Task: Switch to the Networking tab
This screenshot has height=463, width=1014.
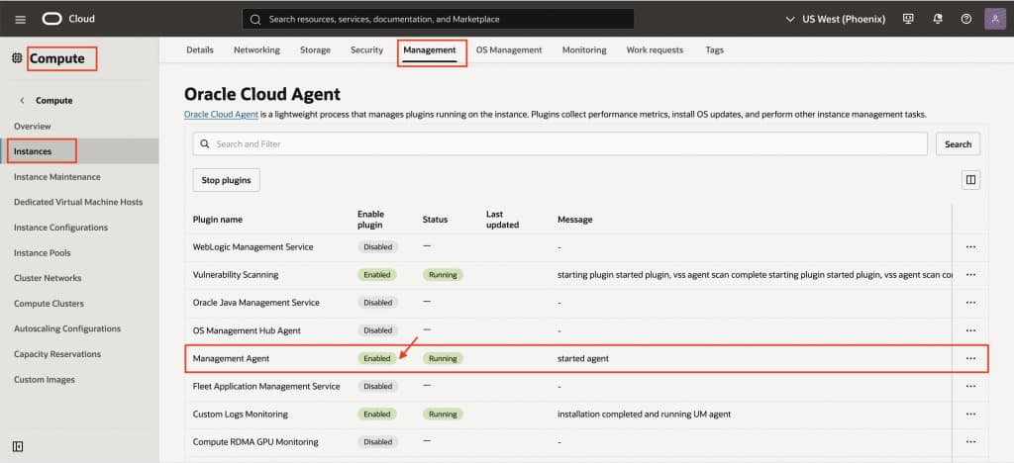Action: (256, 49)
